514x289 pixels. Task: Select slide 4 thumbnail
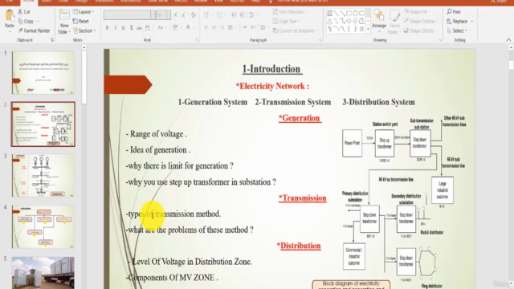click(x=43, y=226)
